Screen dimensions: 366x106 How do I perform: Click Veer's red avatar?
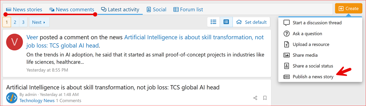click(15, 42)
